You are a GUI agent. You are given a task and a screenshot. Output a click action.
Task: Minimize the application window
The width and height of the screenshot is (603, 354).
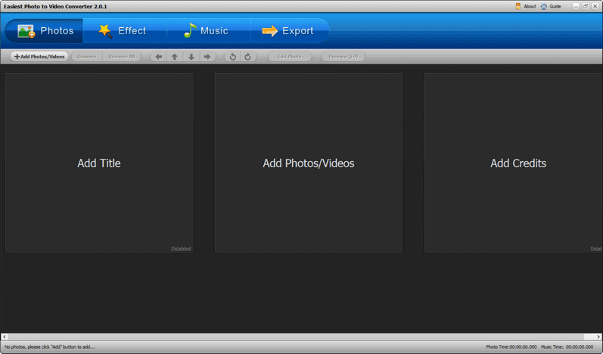[x=576, y=6]
